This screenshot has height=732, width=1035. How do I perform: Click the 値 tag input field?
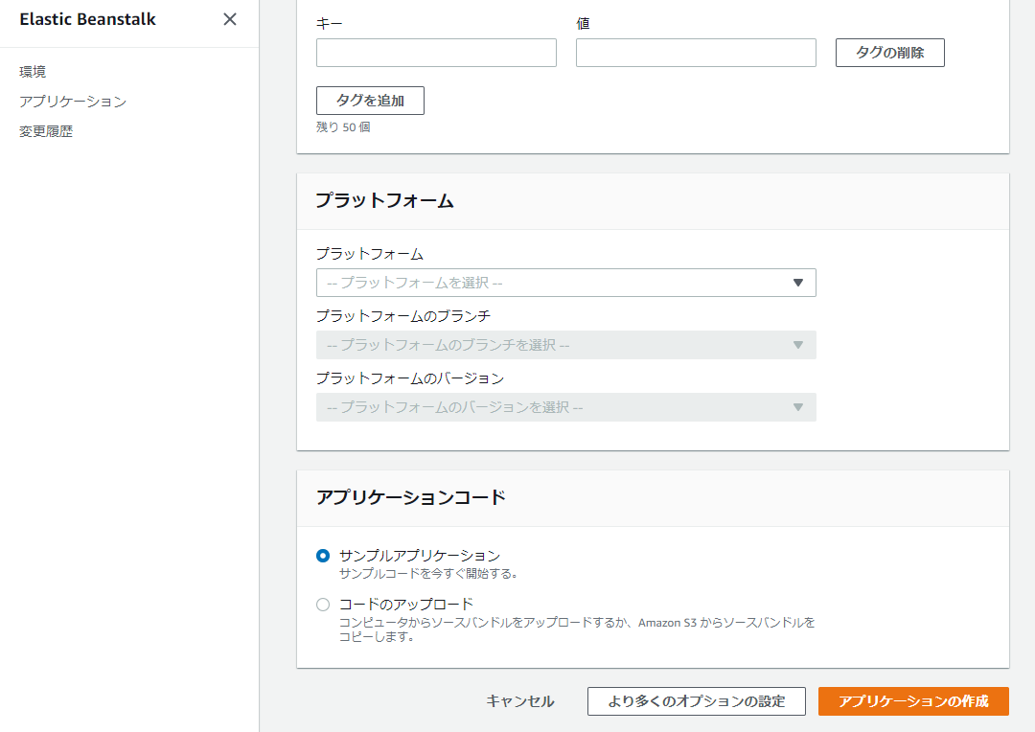696,53
